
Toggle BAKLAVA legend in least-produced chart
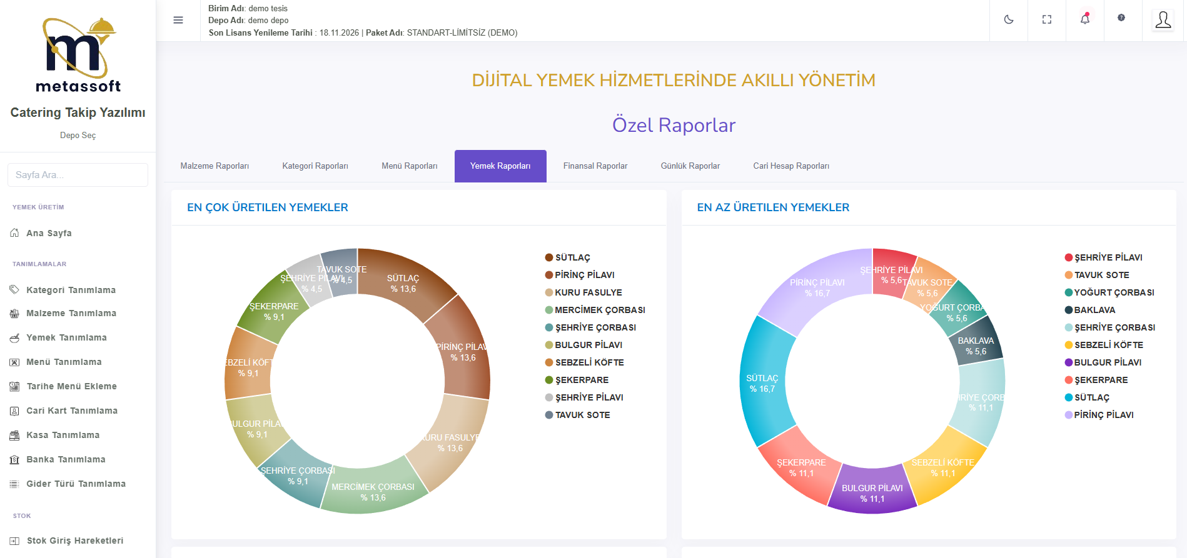point(1094,311)
